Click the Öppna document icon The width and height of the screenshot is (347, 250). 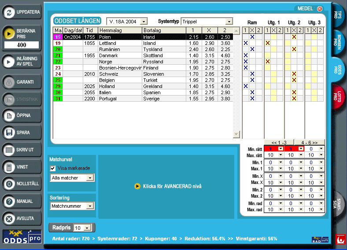point(9,116)
